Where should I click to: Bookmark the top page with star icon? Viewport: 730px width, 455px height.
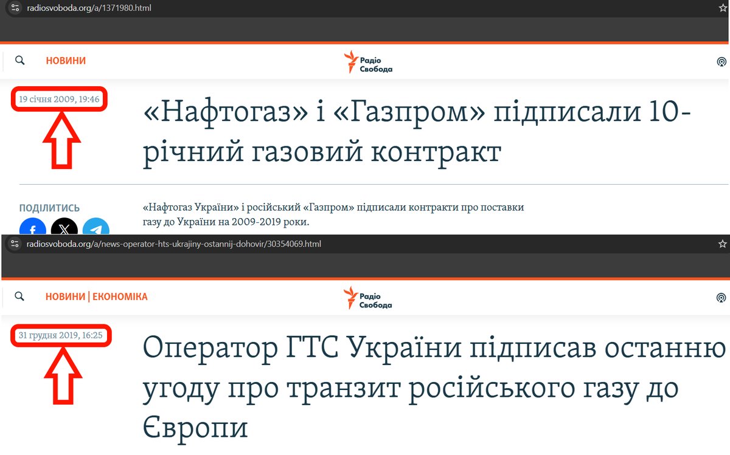pyautogui.click(x=723, y=8)
